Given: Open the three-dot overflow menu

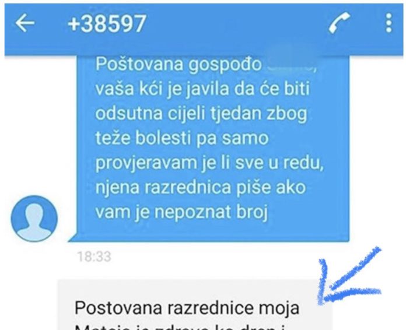Looking at the screenshot, I should point(388,23).
